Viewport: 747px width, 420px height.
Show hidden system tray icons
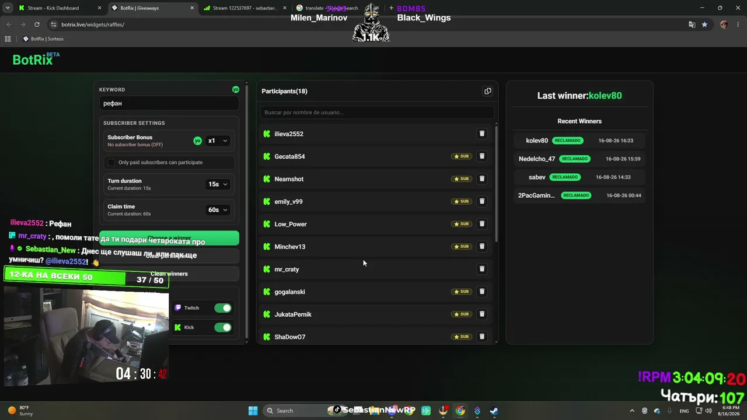click(632, 411)
